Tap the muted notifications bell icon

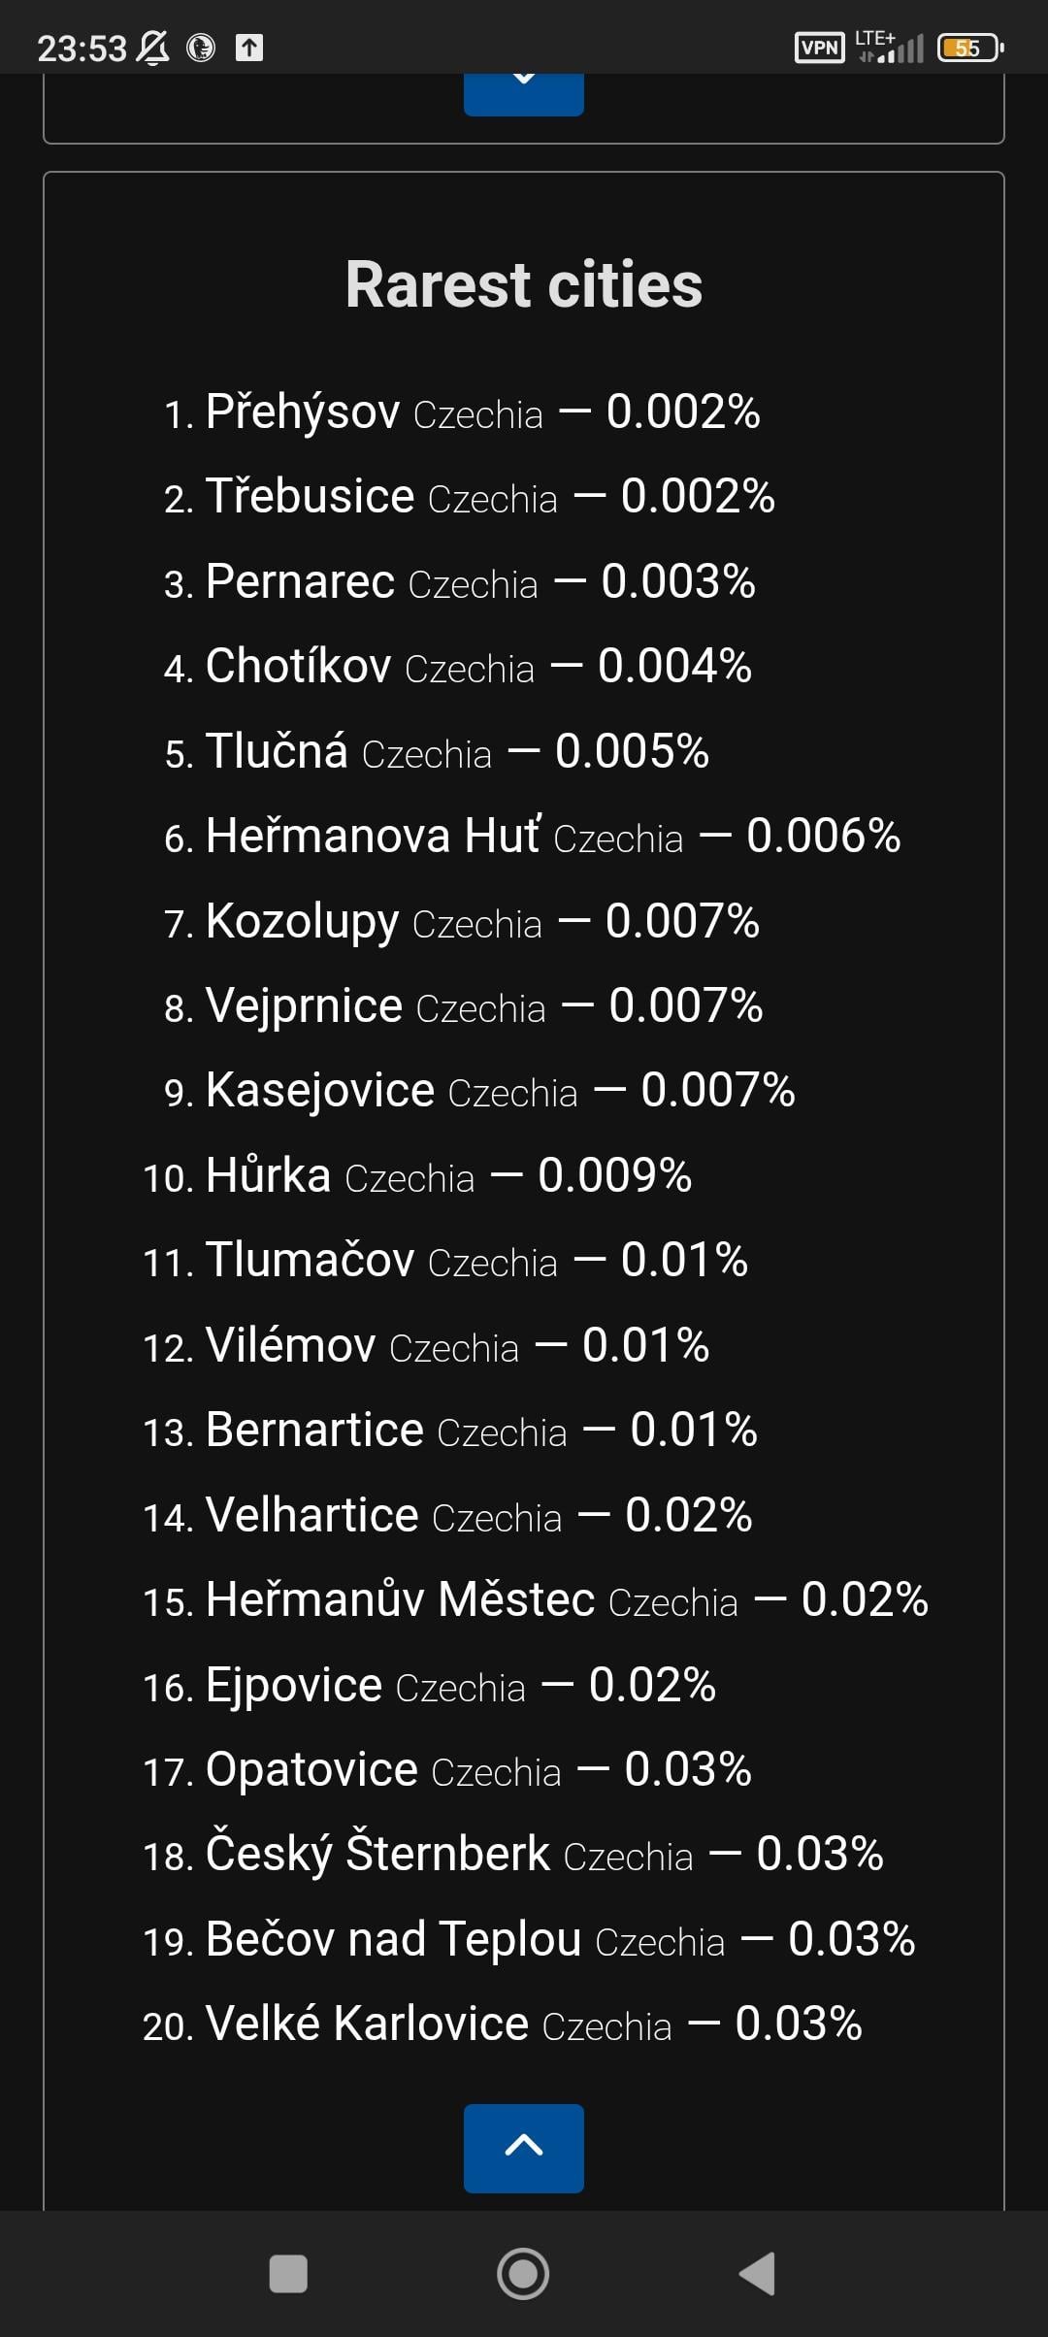tap(152, 48)
